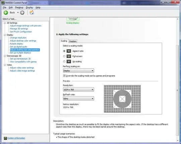
Task: Click the grey Forward arrow icon
Action: [22, 13]
